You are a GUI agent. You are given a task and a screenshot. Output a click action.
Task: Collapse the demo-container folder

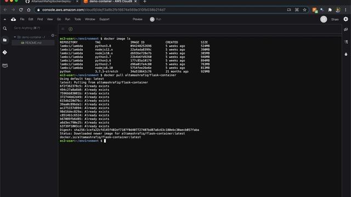15,37
